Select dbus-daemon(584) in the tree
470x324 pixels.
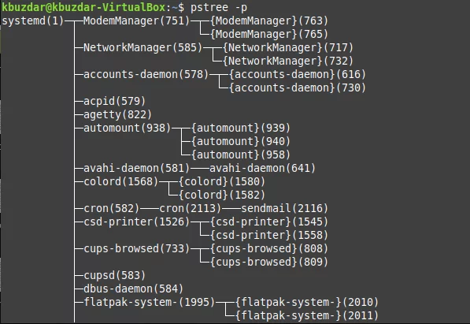[133, 289]
